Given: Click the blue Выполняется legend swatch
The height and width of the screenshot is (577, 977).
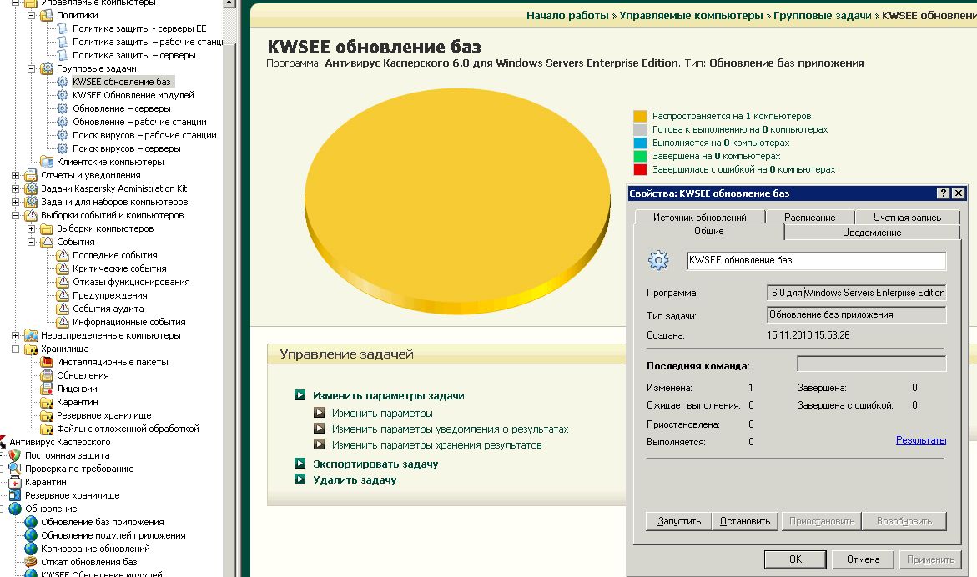Looking at the screenshot, I should point(641,143).
